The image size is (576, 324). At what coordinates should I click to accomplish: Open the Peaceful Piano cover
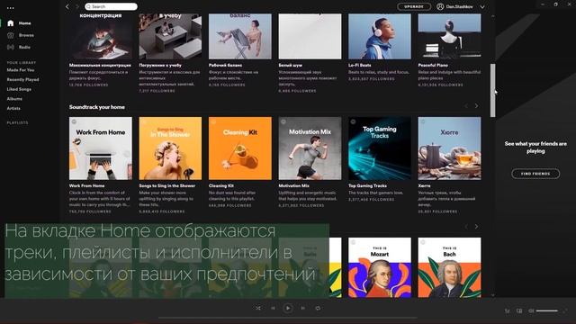tap(450, 36)
